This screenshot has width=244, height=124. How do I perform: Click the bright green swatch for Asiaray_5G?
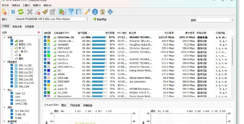[49, 56]
